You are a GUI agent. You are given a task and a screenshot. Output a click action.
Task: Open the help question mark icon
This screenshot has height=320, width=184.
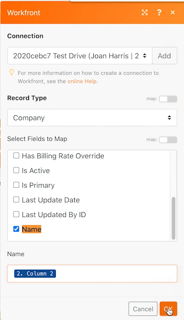(x=159, y=12)
